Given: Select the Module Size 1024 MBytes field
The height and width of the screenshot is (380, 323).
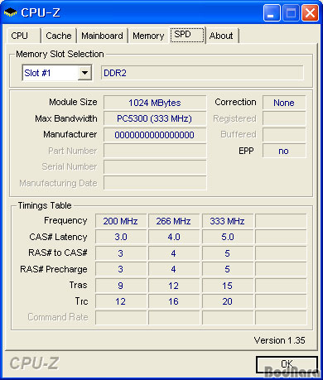Looking at the screenshot, I should pos(155,103).
